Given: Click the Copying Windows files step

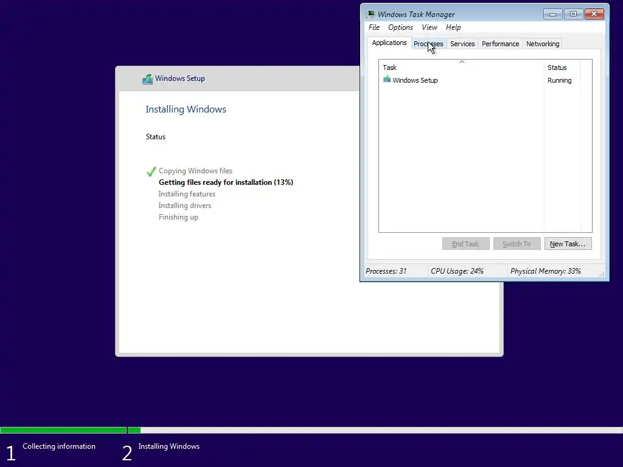Looking at the screenshot, I should [195, 171].
